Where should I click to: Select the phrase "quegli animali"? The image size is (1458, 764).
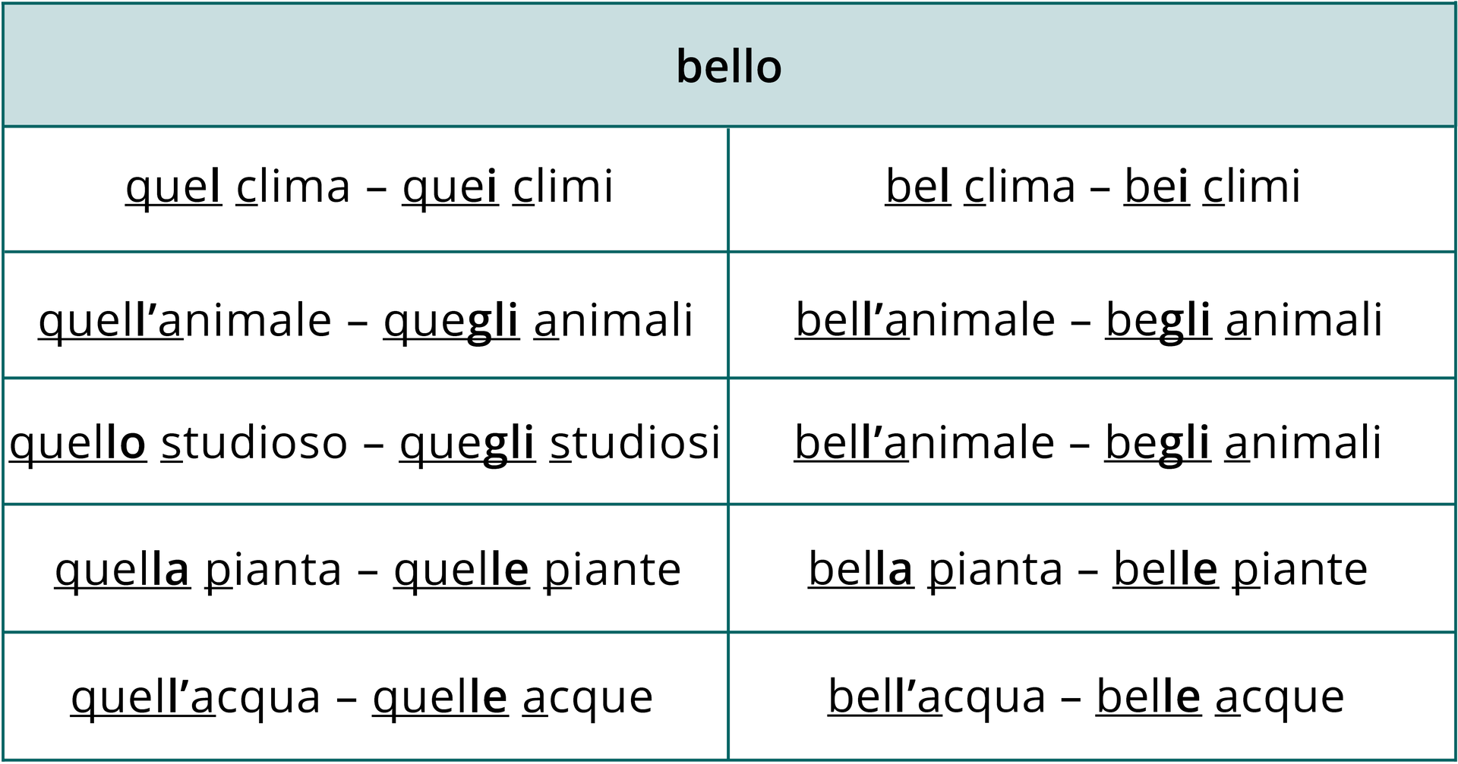[x=538, y=320]
